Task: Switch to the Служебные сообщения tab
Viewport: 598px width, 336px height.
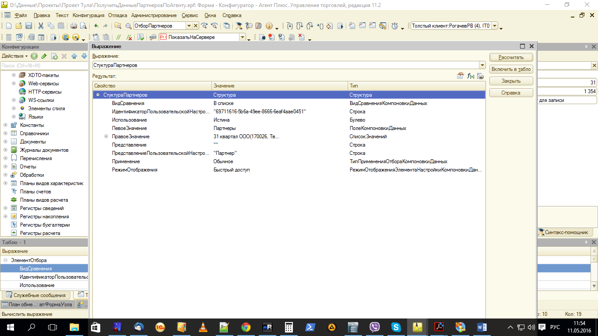Action: click(x=36, y=295)
